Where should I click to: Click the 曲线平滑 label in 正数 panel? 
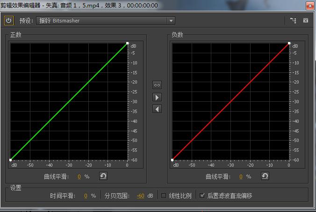tap(57, 177)
